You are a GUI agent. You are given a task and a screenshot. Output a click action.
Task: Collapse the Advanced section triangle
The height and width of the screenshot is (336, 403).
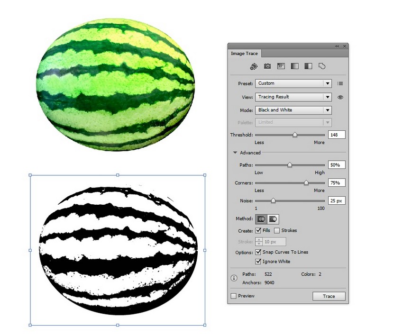(235, 153)
